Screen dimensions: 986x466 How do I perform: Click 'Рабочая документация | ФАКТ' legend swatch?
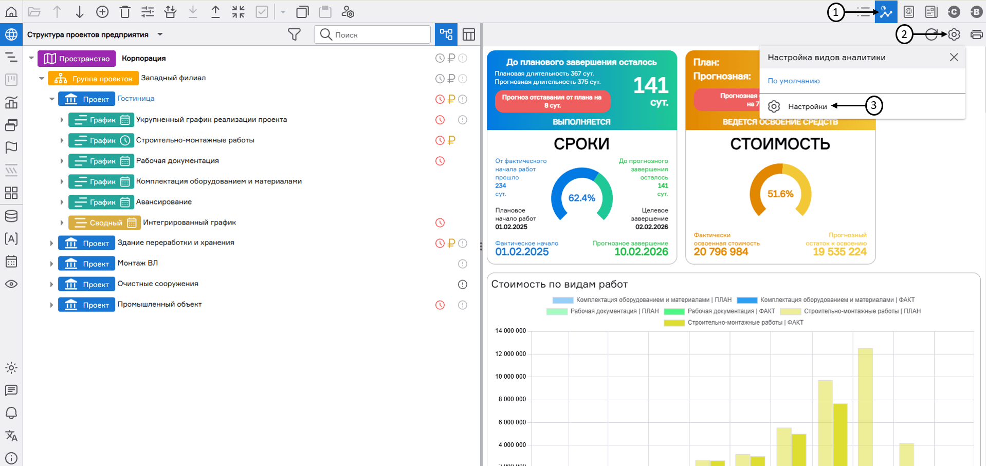pyautogui.click(x=674, y=311)
